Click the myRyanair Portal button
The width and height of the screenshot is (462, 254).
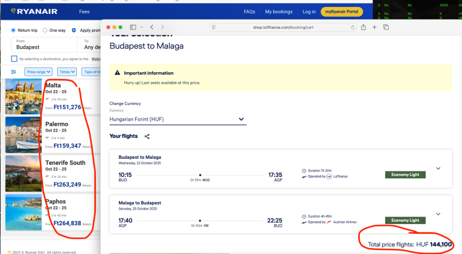(342, 12)
